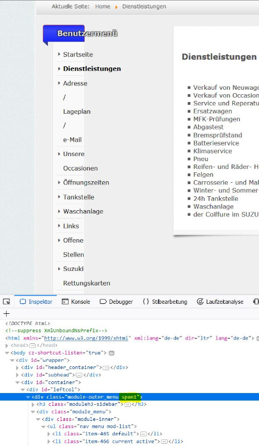The width and height of the screenshot is (259, 446).
Task: Click the MFK-Prüfungen list item
Action: [217, 119]
